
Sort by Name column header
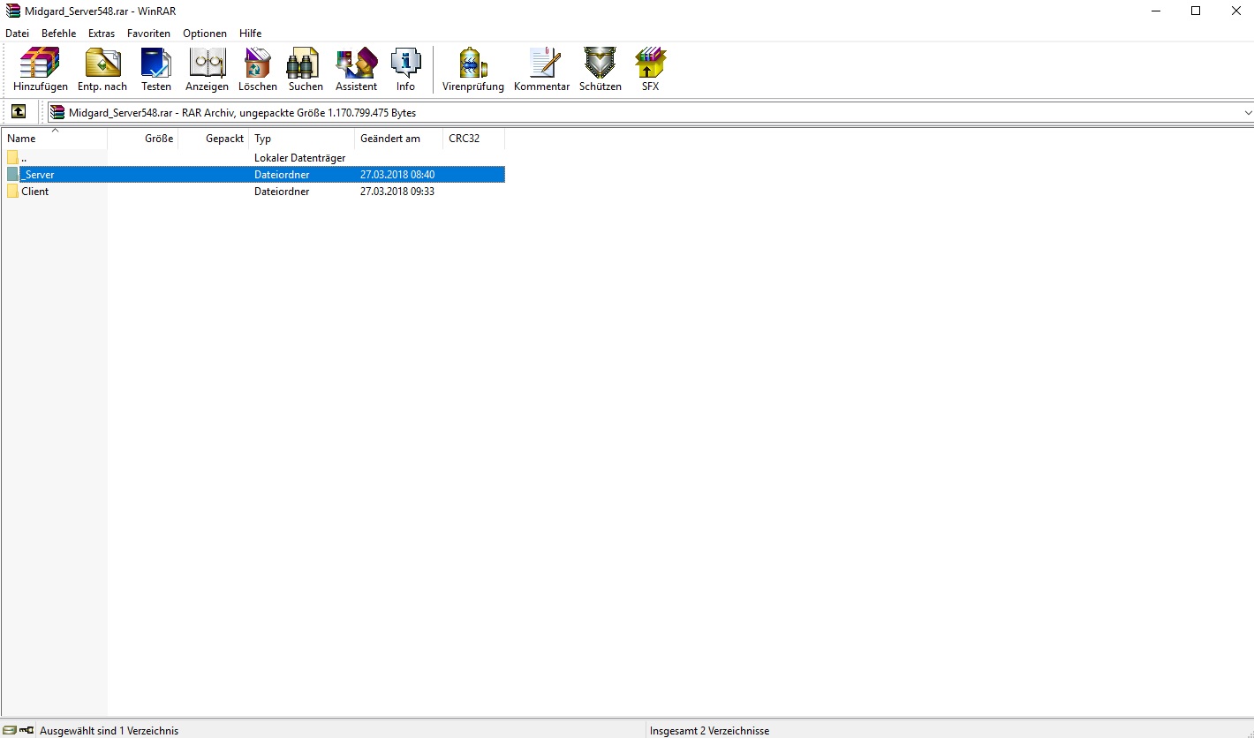tap(55, 139)
